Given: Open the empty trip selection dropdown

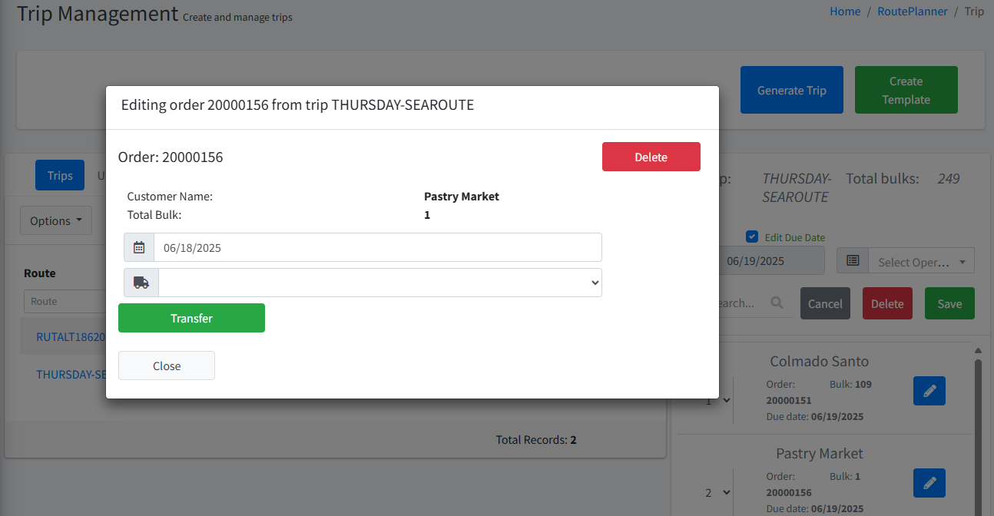Looking at the screenshot, I should tap(380, 283).
